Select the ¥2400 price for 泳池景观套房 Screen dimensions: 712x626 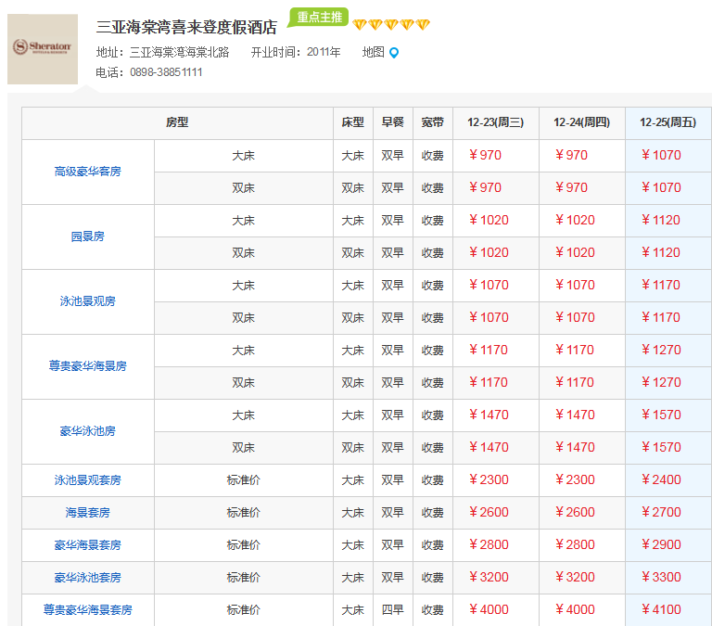tap(661, 480)
